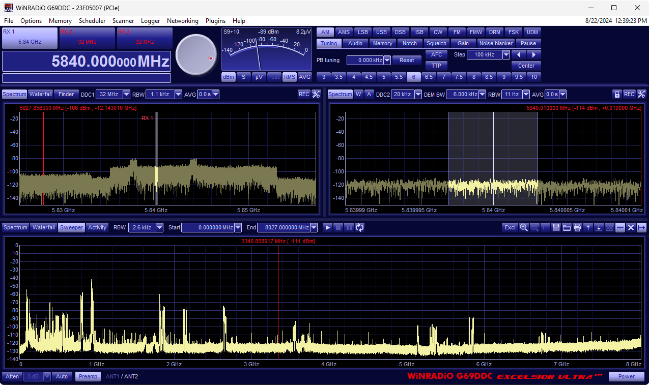Toggle the Preamp button

tap(88, 376)
